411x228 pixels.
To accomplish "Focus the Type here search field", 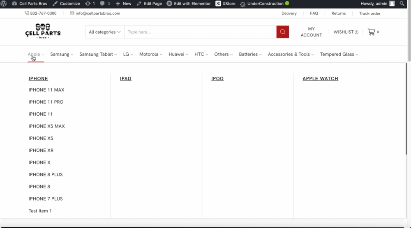I will tap(200, 32).
